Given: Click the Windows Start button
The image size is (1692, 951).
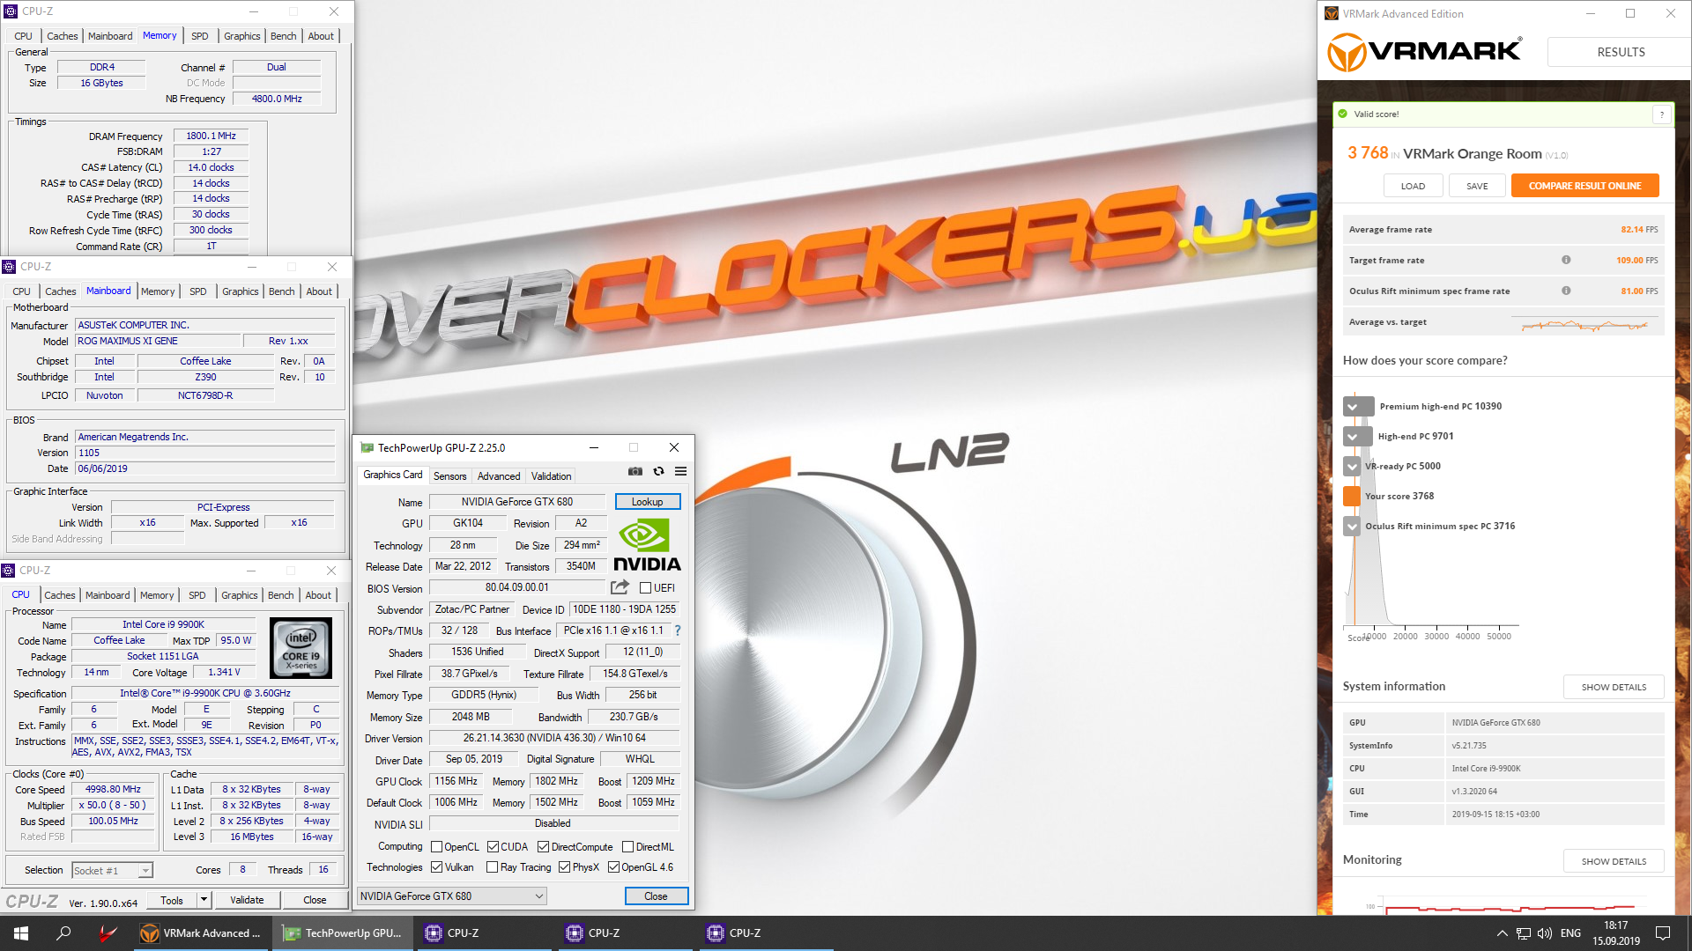Looking at the screenshot, I should coord(21,933).
